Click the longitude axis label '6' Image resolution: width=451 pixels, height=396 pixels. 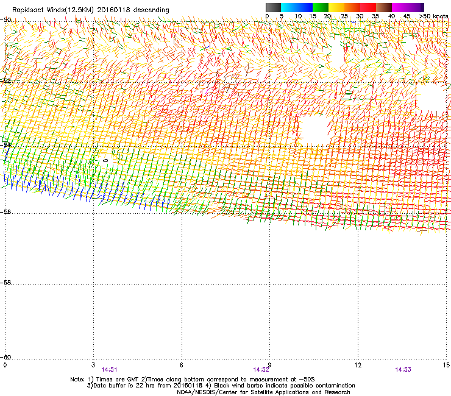[x=182, y=365]
